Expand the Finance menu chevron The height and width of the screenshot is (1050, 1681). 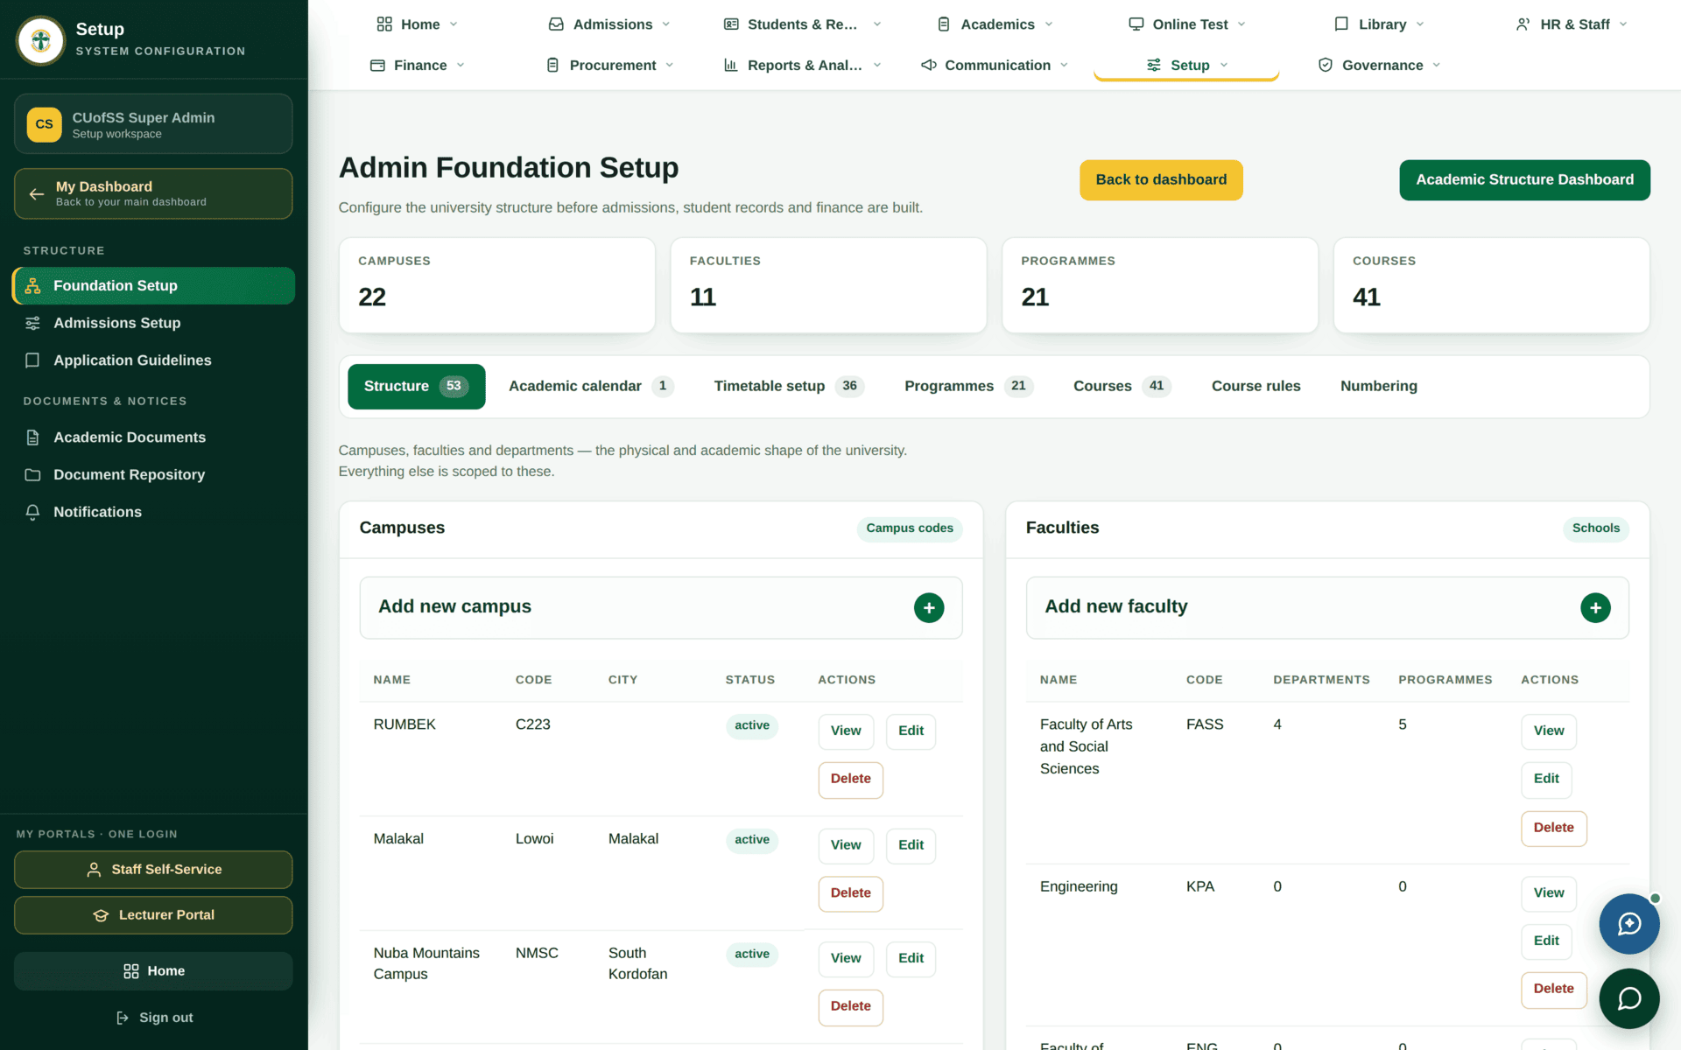pyautogui.click(x=461, y=66)
